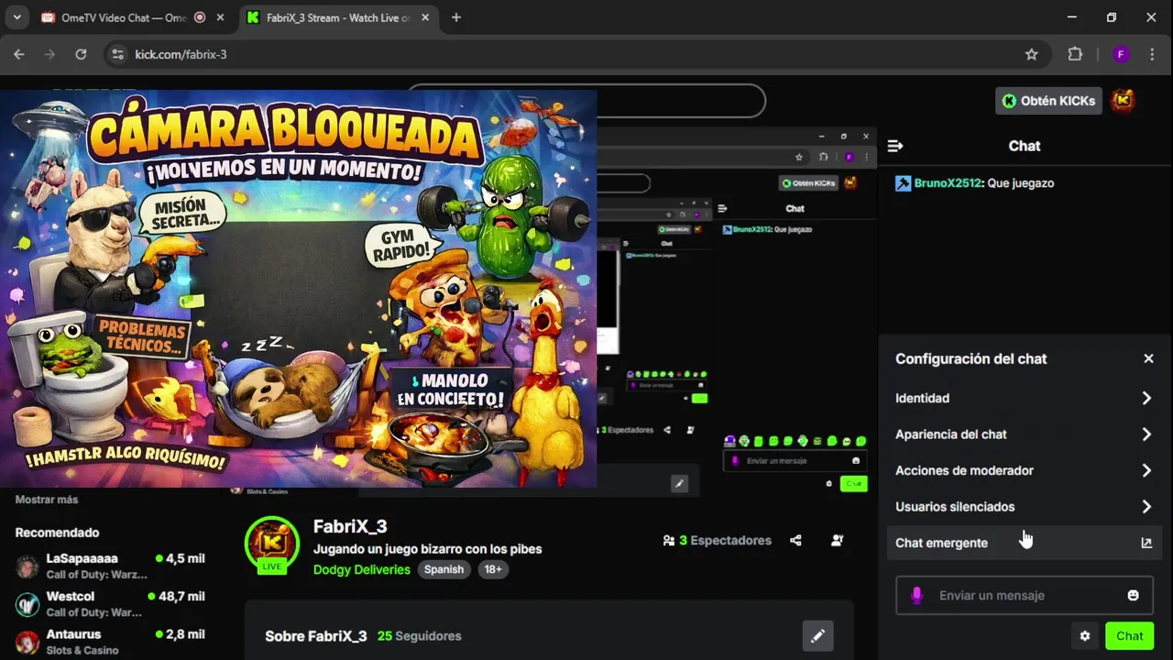
Task: Edit the Sobre FabriX_3 section pencil
Action: pos(817,635)
